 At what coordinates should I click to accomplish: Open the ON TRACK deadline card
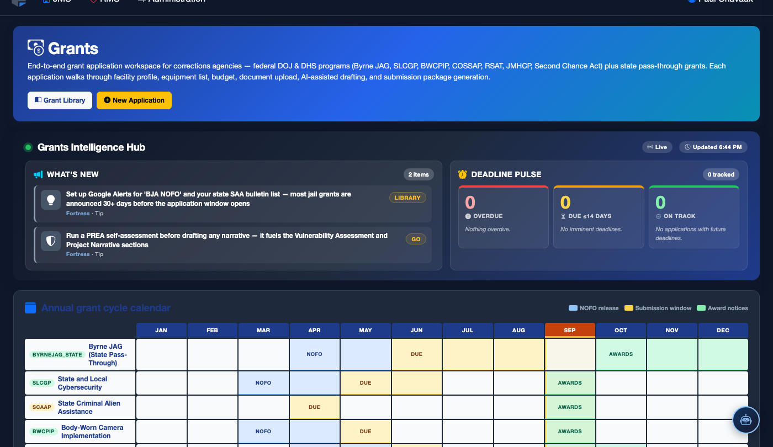[x=694, y=217]
